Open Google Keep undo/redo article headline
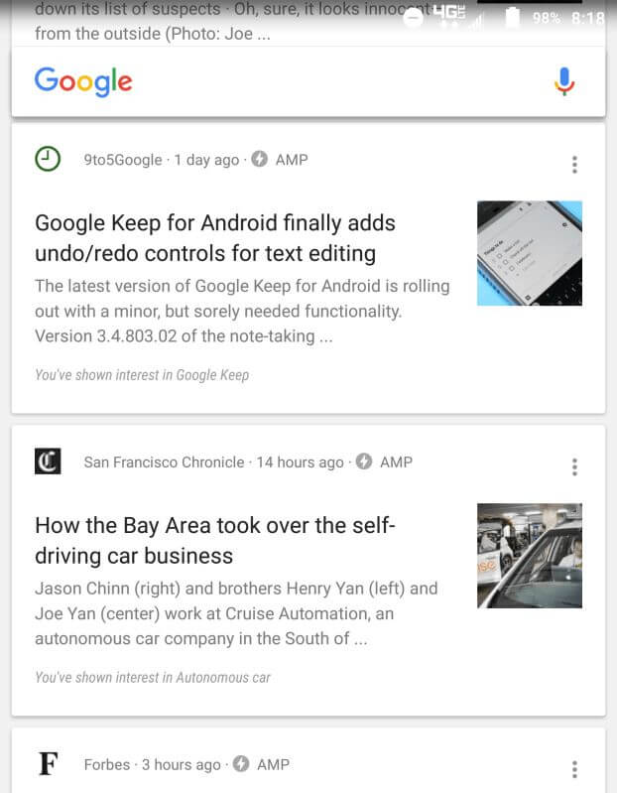Viewport: 617px width, 793px height. tap(215, 238)
